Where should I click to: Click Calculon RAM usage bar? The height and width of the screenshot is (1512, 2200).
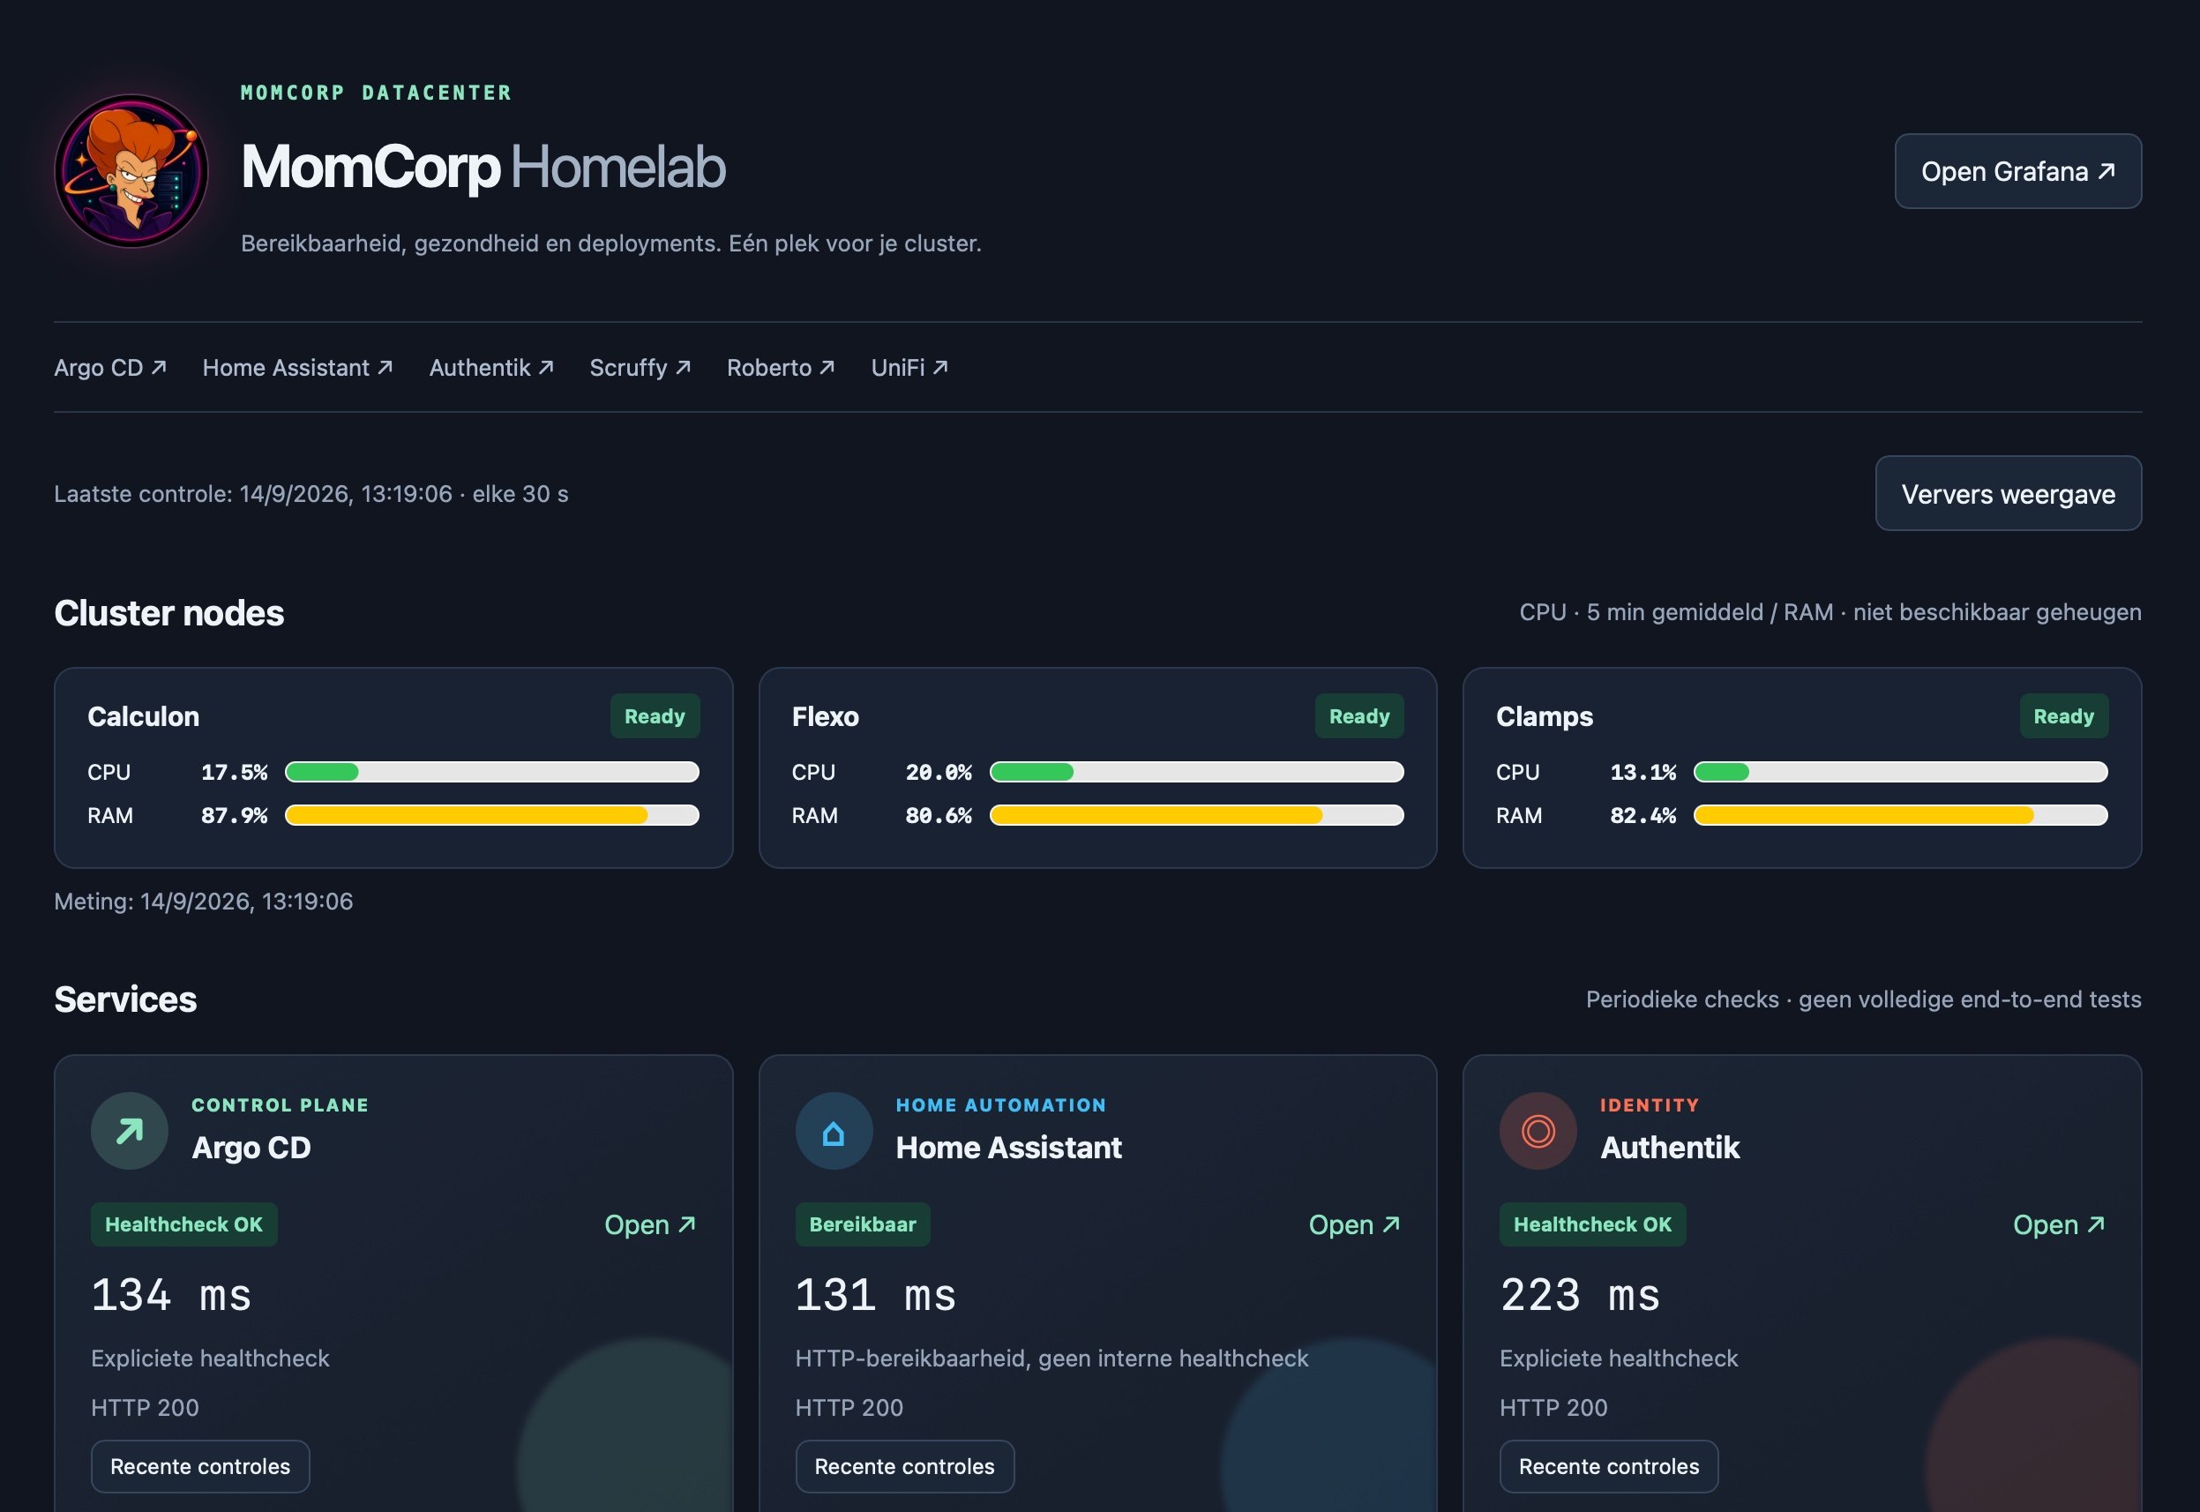492,815
